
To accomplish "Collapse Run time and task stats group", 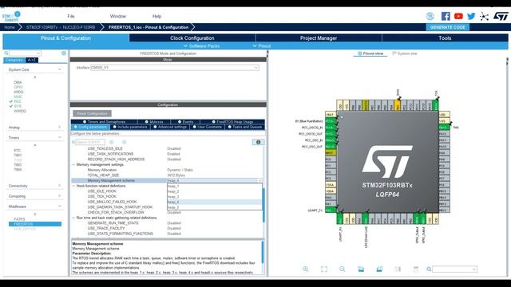I will coord(73,218).
